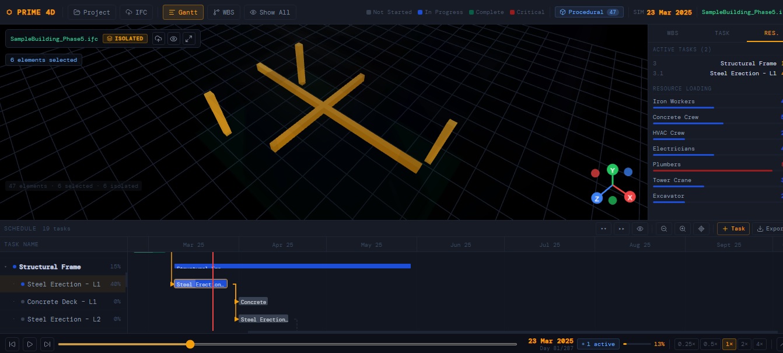Open the Project menu button
The height and width of the screenshot is (353, 783).
coord(92,12)
